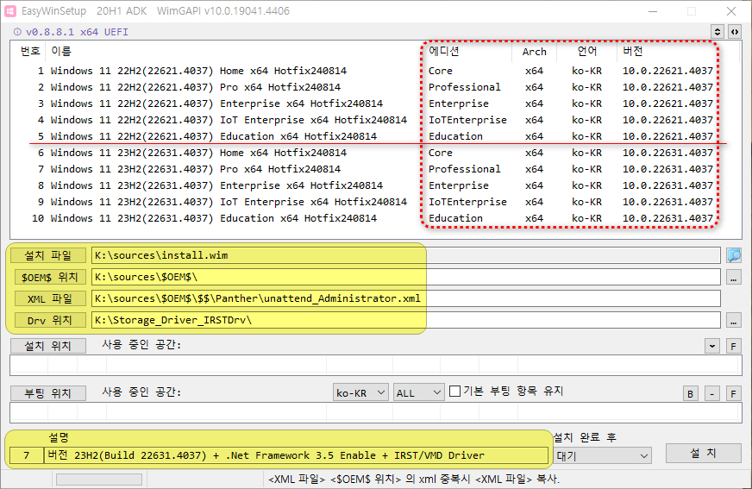This screenshot has height=489, width=752.
Task: Click the unattend_Administrator.xml path field
Action: point(405,298)
